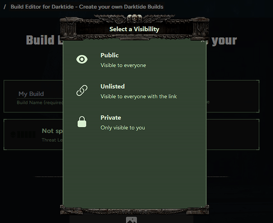Open the 'Not sp…' Threat Level dropdown
273x223 pixels.
point(33,135)
